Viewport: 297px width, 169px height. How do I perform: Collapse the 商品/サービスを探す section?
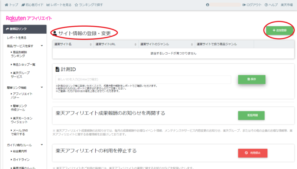[25, 46]
